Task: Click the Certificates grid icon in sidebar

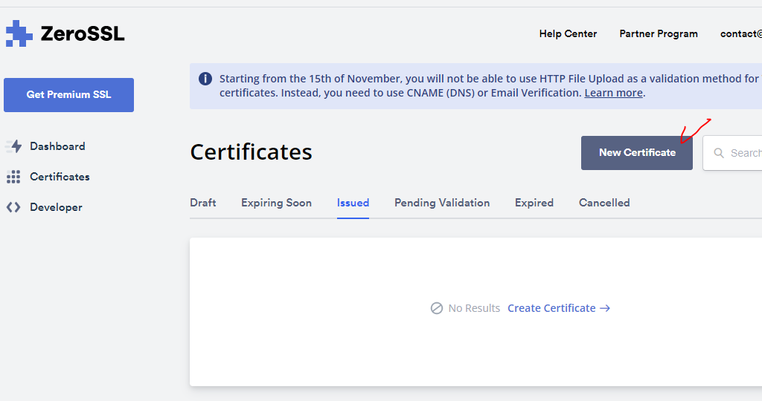Action: tap(13, 177)
